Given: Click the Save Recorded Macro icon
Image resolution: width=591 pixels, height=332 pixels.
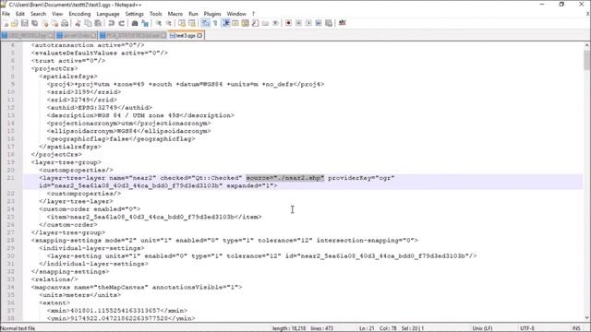Looking at the screenshot, I should (x=329, y=23).
